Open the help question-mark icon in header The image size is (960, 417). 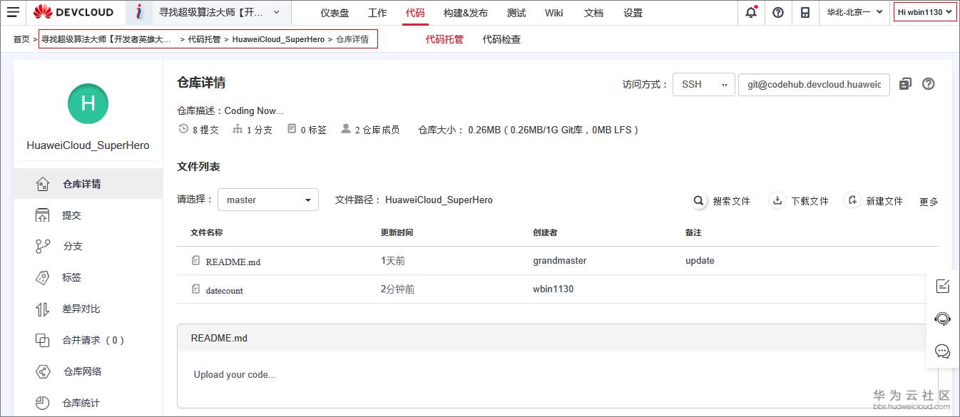click(x=778, y=12)
